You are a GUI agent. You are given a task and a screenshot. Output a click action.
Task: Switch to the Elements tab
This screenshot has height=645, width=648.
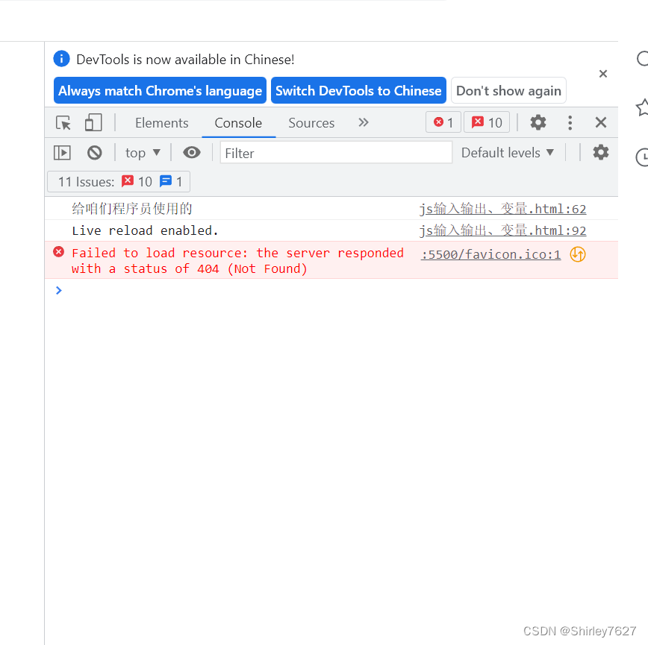(162, 122)
